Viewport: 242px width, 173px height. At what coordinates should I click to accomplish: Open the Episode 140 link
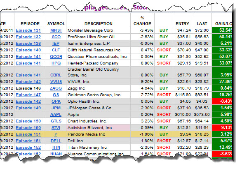[x=28, y=50]
